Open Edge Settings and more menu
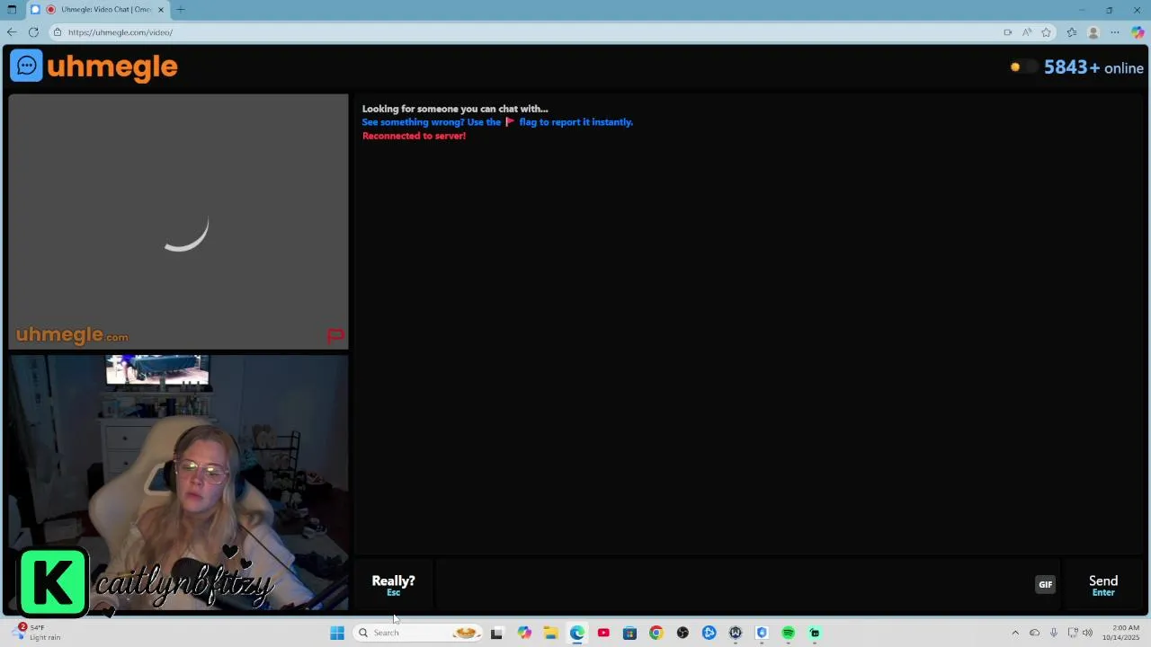 point(1115,32)
